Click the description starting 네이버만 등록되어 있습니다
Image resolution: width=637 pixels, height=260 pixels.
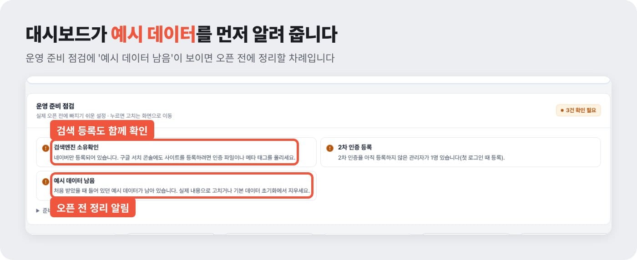(x=175, y=157)
